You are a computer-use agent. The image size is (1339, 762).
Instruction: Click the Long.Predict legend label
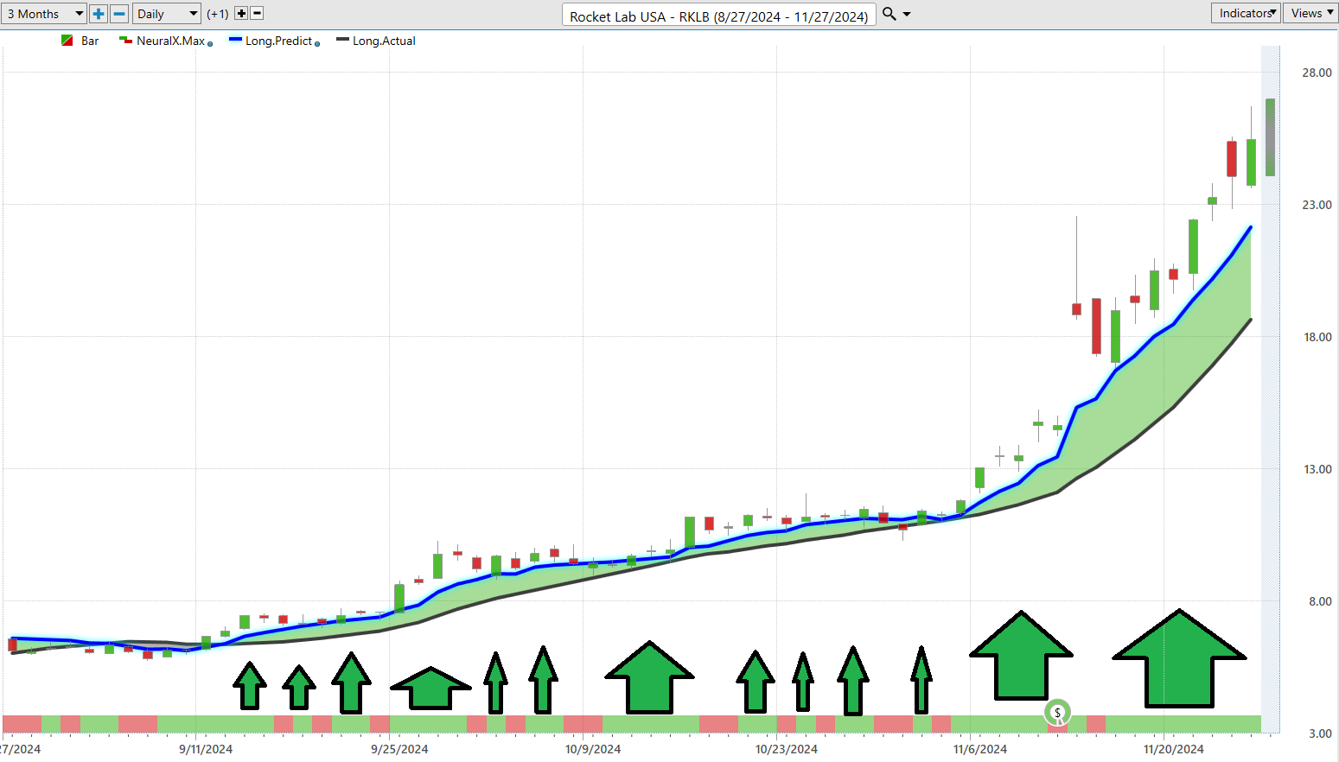(x=278, y=41)
